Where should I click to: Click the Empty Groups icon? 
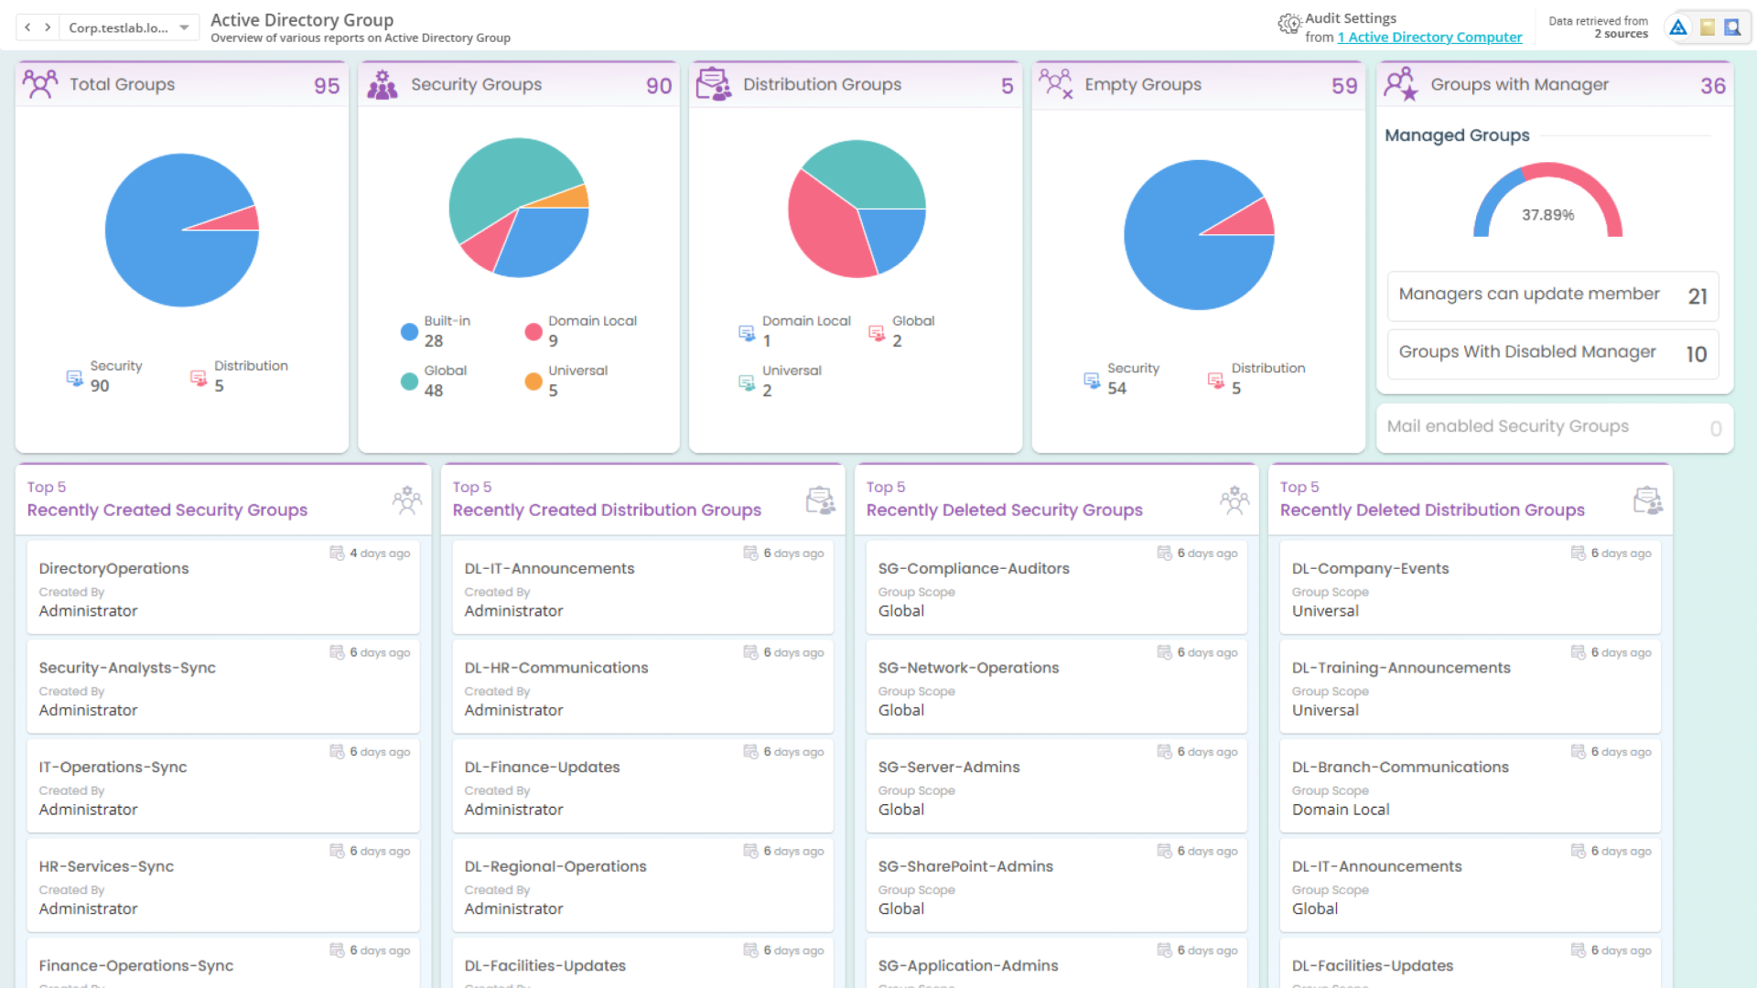(1056, 84)
